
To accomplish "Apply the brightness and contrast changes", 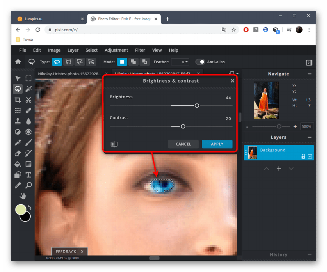I will tap(217, 144).
